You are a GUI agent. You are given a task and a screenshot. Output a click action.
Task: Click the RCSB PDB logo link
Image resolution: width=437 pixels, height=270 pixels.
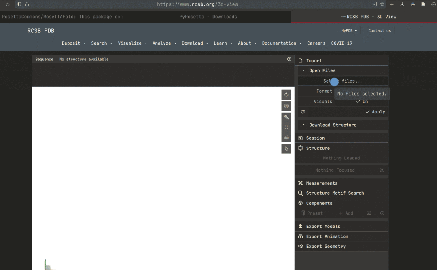41,31
